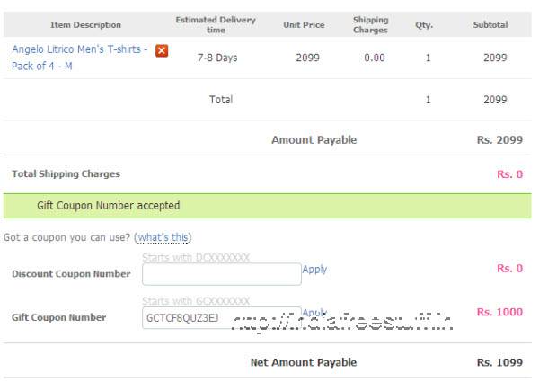Select the Shipping Charges value 0.00

click(375, 58)
